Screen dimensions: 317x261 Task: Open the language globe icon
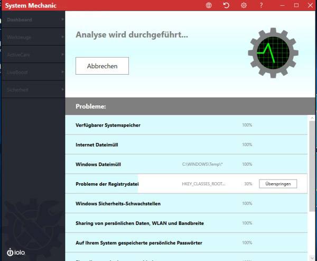pos(209,5)
